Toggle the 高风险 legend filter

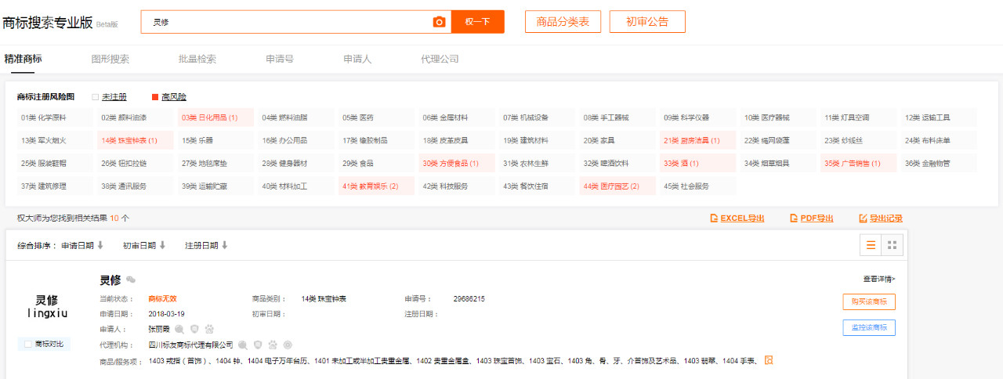coord(155,97)
